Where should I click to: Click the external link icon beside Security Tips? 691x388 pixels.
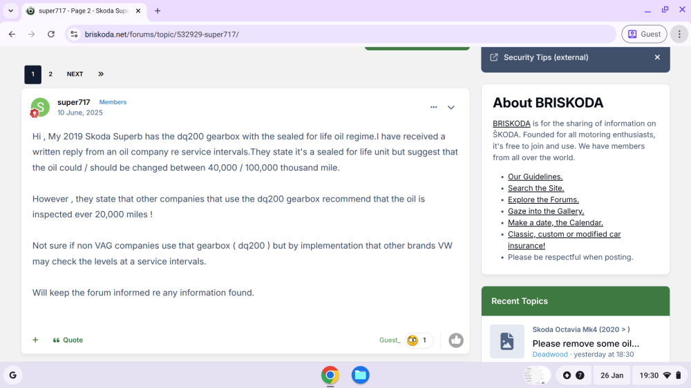[x=494, y=57]
